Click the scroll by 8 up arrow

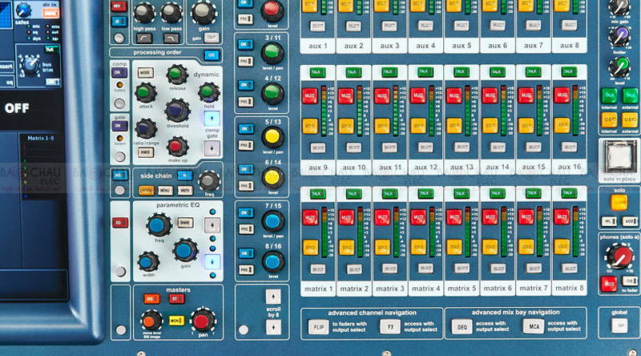pyautogui.click(x=273, y=296)
